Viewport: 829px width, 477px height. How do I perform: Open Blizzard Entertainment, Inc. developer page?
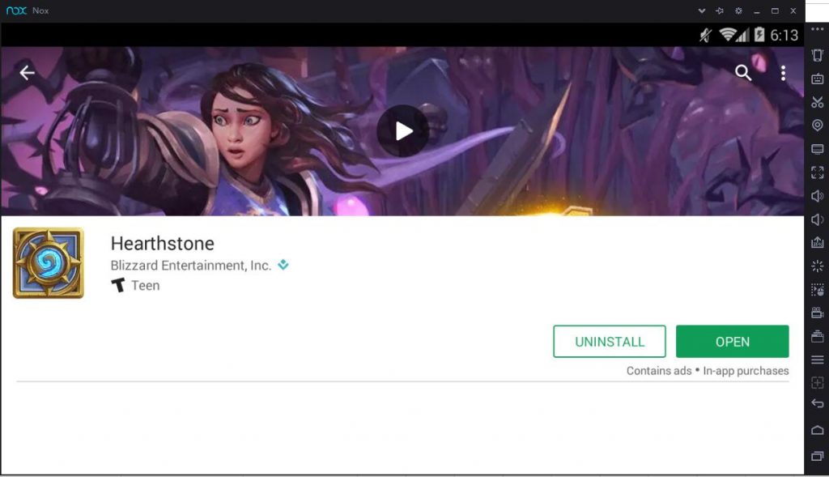[190, 266]
